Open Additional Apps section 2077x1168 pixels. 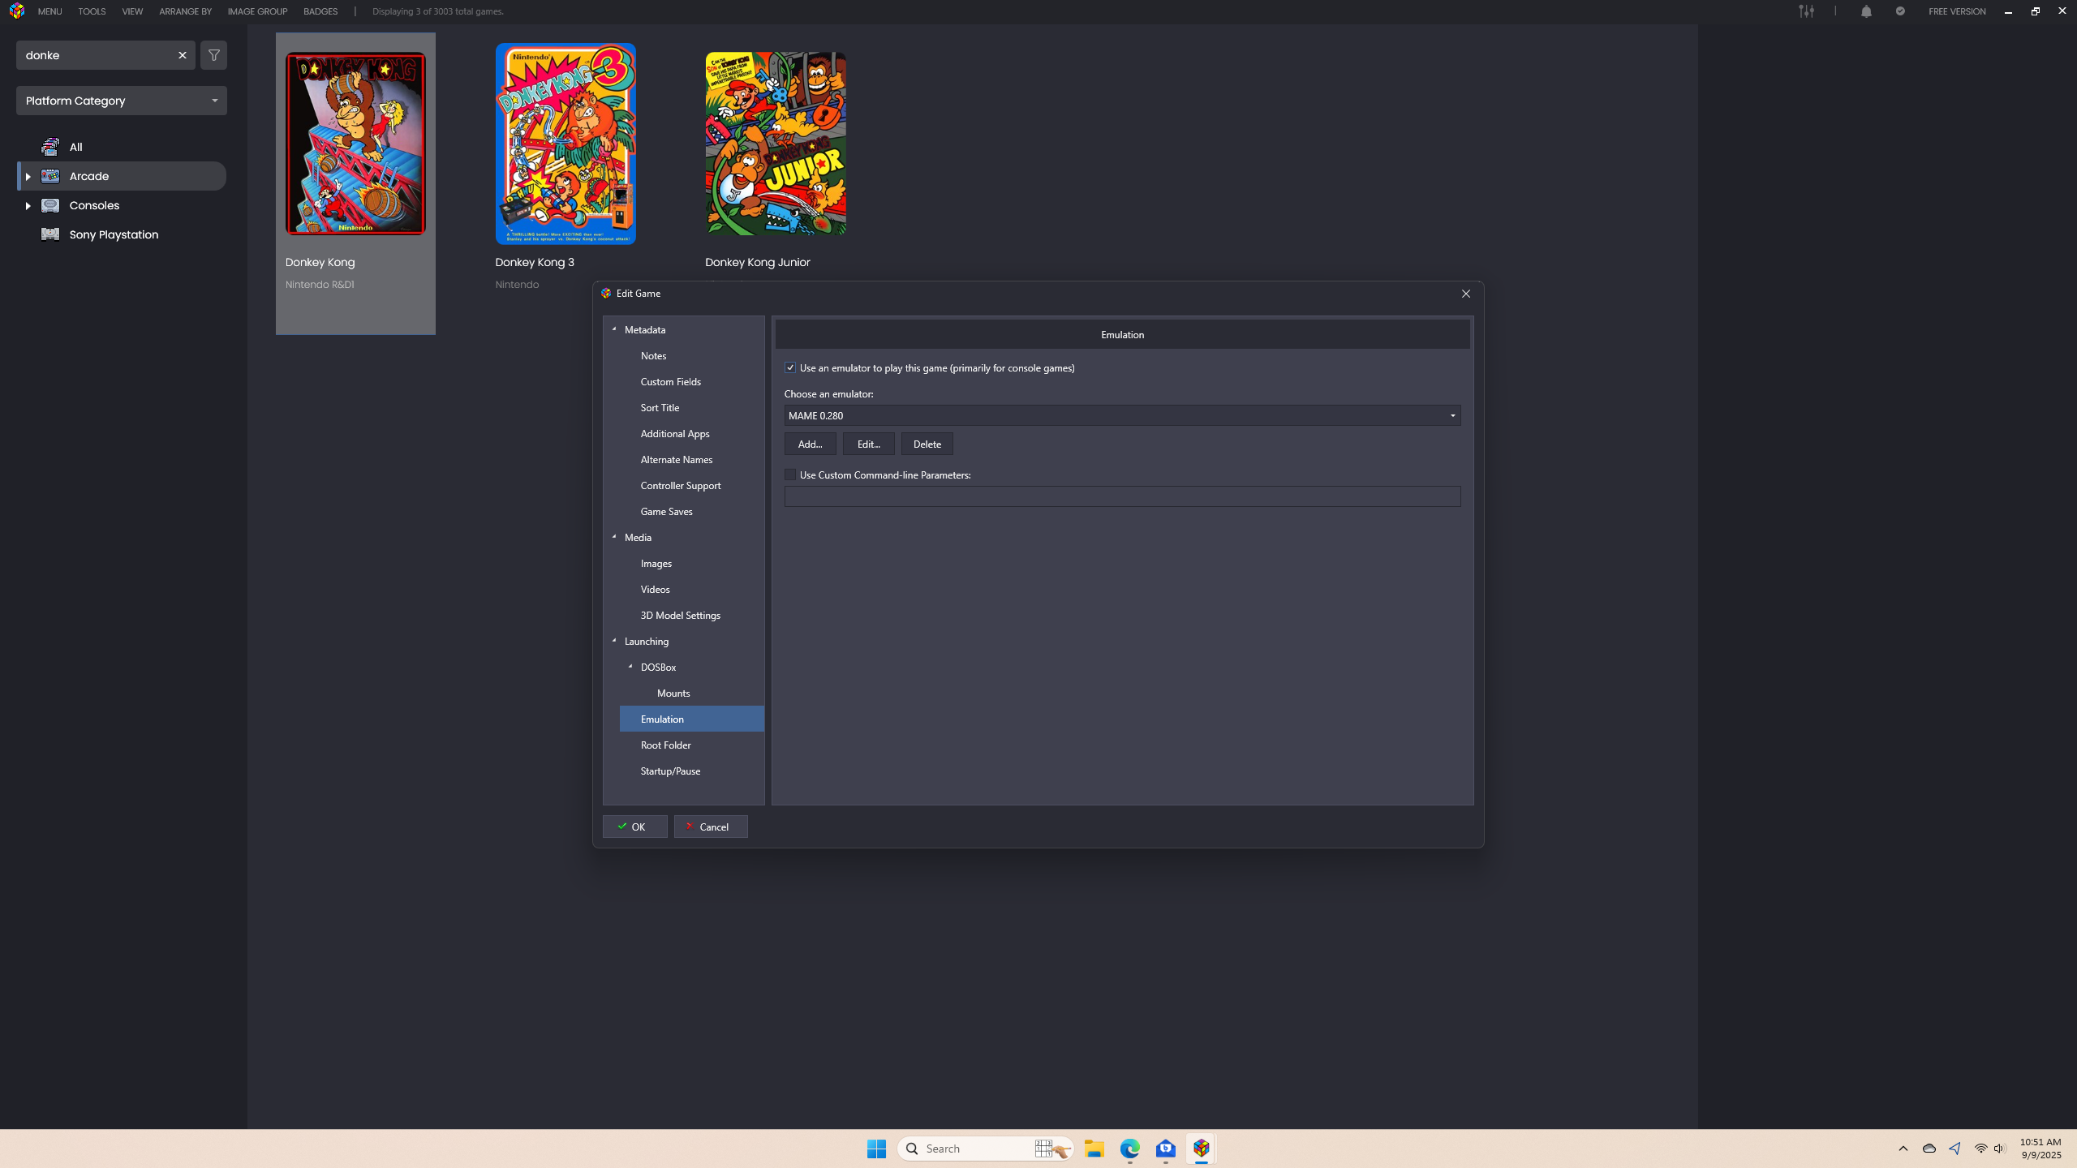click(x=675, y=433)
